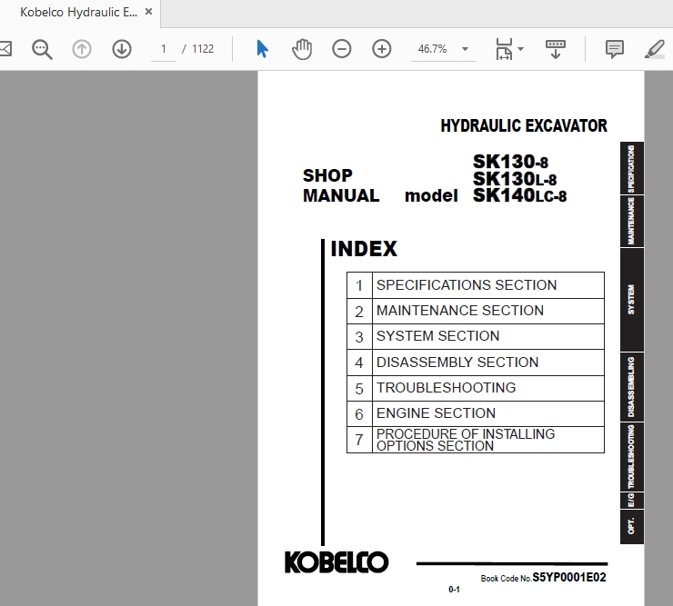673x606 pixels.
Task: Click the INDEX heading text
Action: (x=364, y=249)
